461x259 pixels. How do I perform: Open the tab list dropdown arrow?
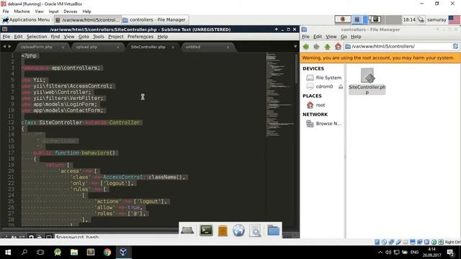point(295,47)
